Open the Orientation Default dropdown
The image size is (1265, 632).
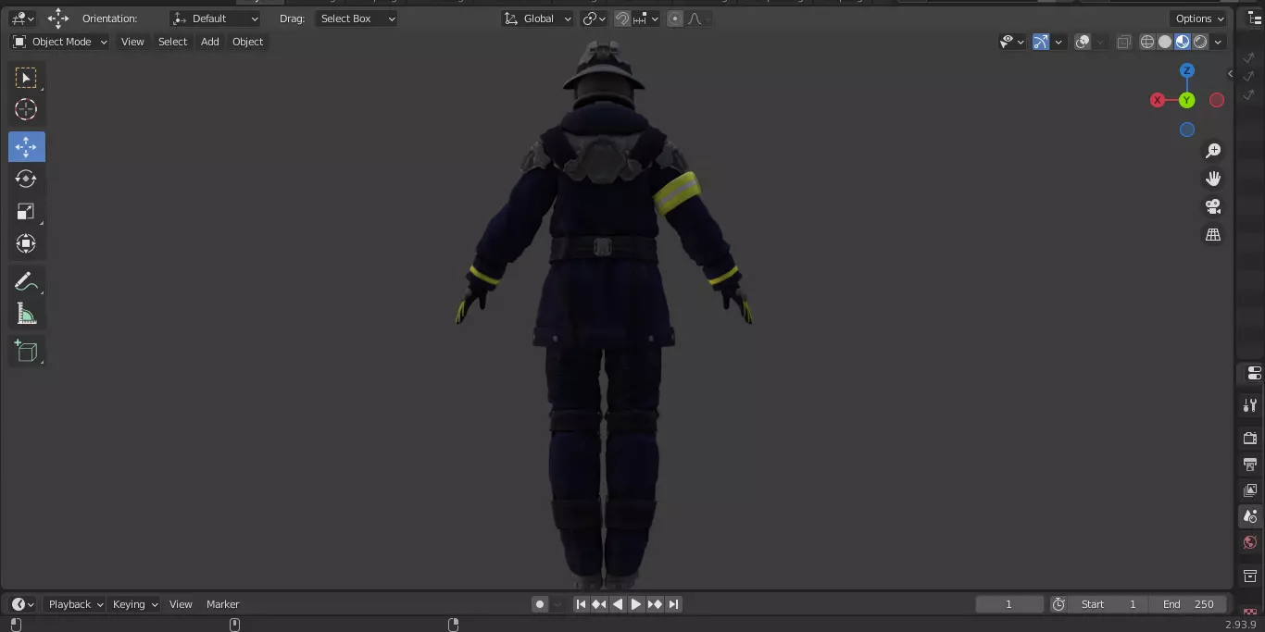[x=216, y=19]
